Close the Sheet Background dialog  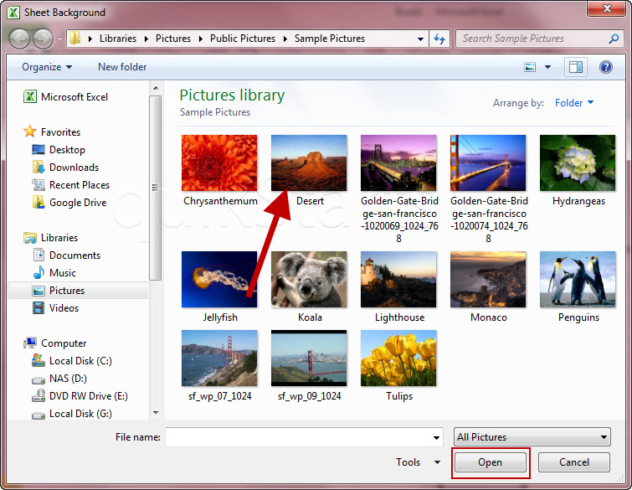point(606,9)
